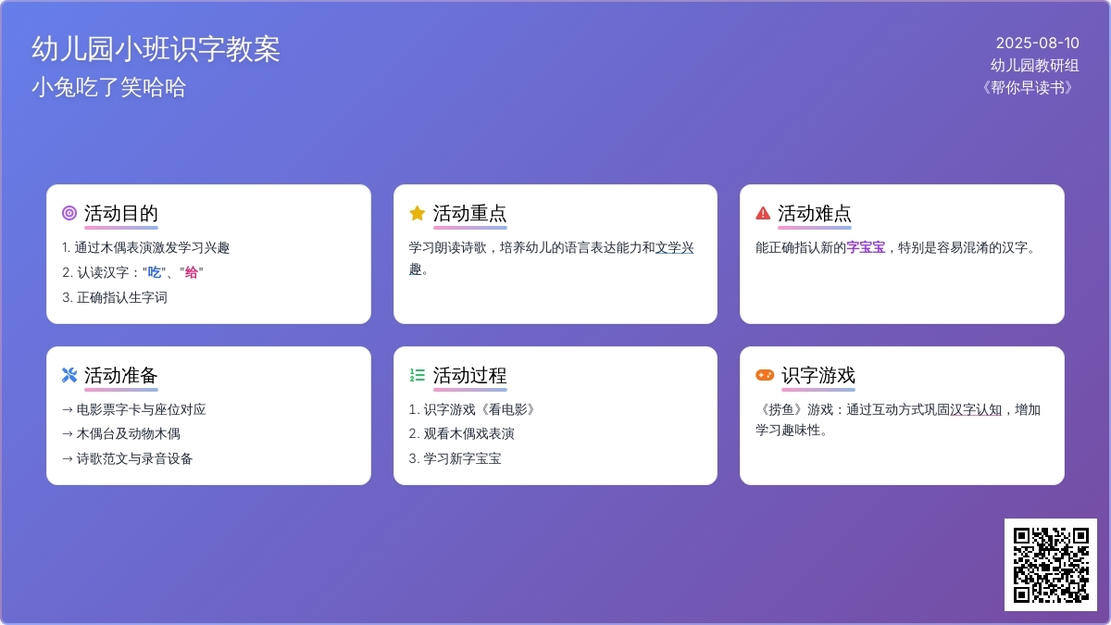Click the line 诗歌范文与录音设备
This screenshot has height=625, width=1111.
(x=128, y=458)
